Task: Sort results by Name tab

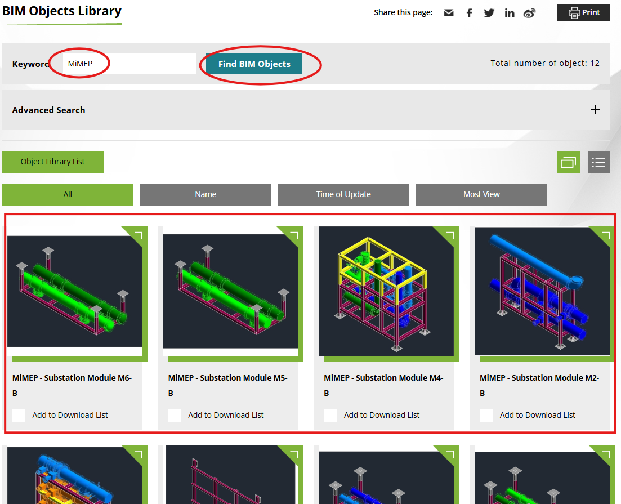Action: pos(205,194)
